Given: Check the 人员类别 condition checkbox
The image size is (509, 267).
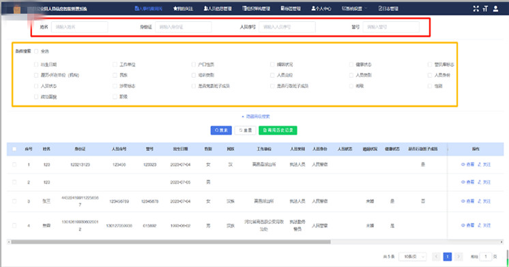Looking at the screenshot, I should pos(351,75).
